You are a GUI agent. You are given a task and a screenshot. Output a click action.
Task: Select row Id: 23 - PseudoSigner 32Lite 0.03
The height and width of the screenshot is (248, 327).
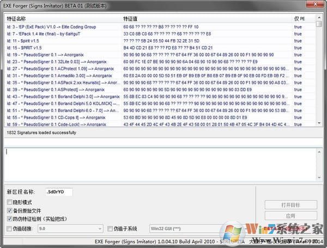pyautogui.click(x=160, y=62)
